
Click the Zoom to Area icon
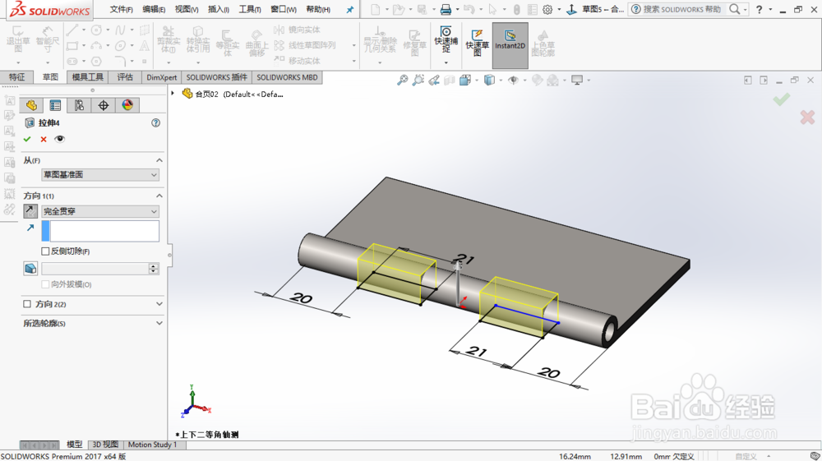tap(418, 81)
